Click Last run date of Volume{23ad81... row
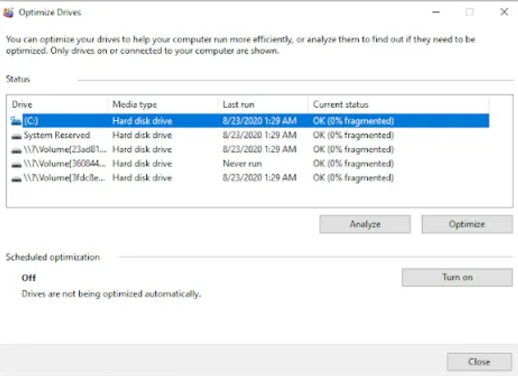Viewport: 518px width, 376px height. [260, 149]
